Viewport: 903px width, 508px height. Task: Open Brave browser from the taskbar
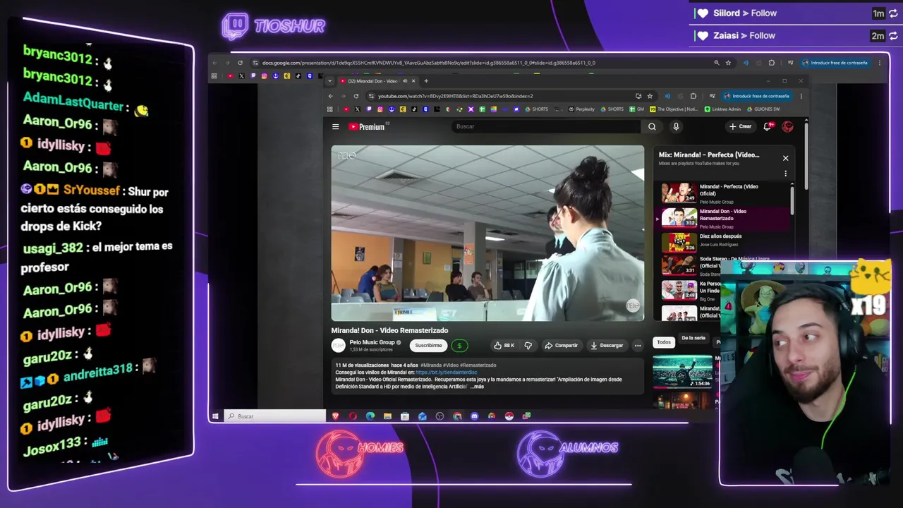(x=336, y=416)
